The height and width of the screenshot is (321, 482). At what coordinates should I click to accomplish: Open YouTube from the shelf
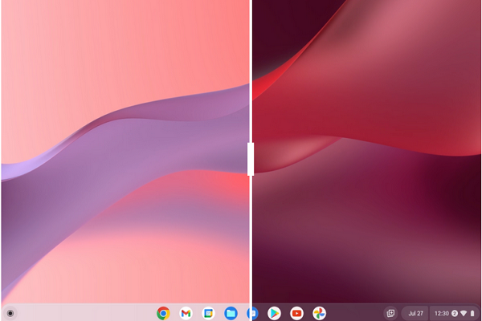296,313
